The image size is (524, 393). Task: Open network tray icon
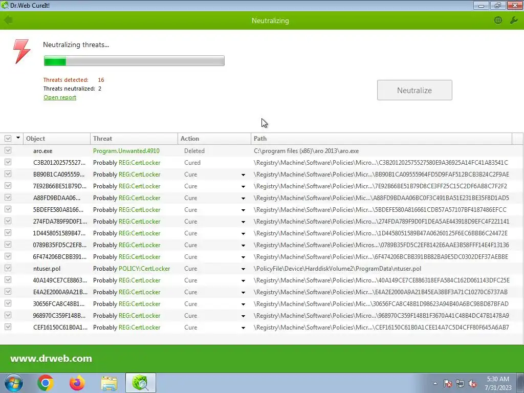(x=460, y=383)
